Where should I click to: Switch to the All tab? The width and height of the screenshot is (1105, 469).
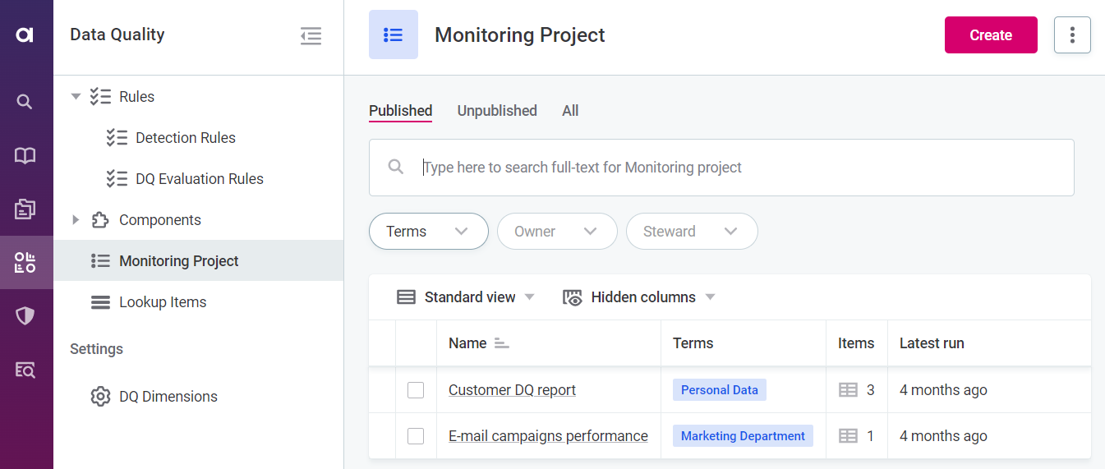570,111
